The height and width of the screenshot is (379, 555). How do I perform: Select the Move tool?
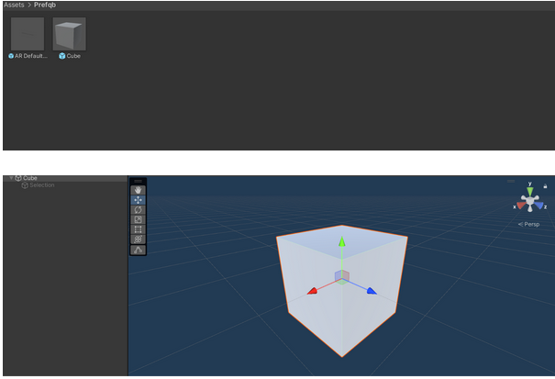click(139, 200)
